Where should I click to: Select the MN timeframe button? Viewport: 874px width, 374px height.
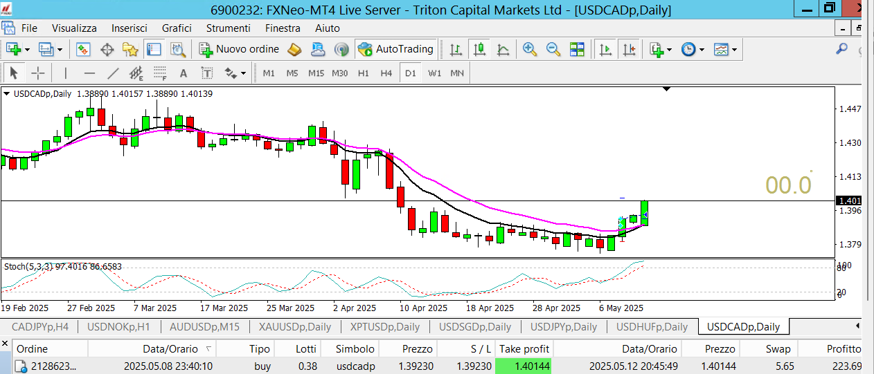pos(457,73)
